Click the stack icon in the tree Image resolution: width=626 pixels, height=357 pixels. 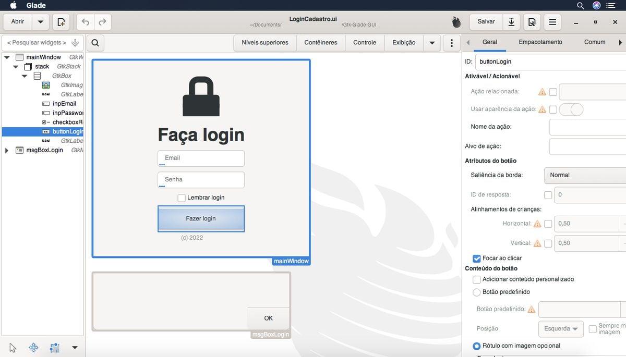tap(29, 67)
